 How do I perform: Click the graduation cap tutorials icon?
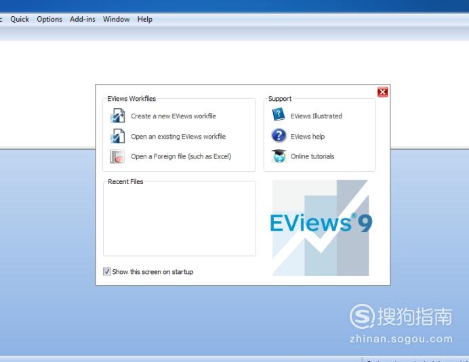click(279, 156)
